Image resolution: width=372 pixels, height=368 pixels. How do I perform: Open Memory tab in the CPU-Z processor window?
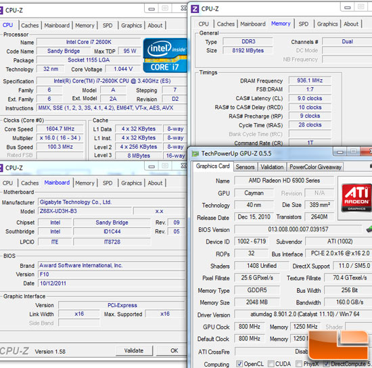(x=85, y=26)
